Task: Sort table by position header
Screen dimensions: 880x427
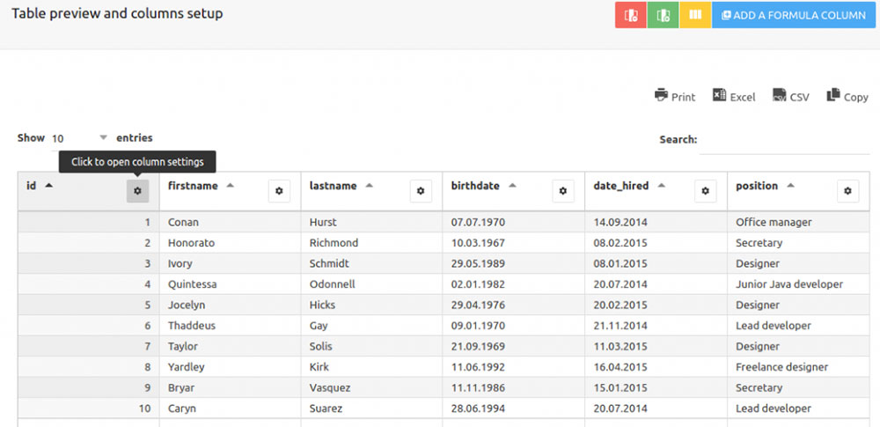Action: (757, 186)
